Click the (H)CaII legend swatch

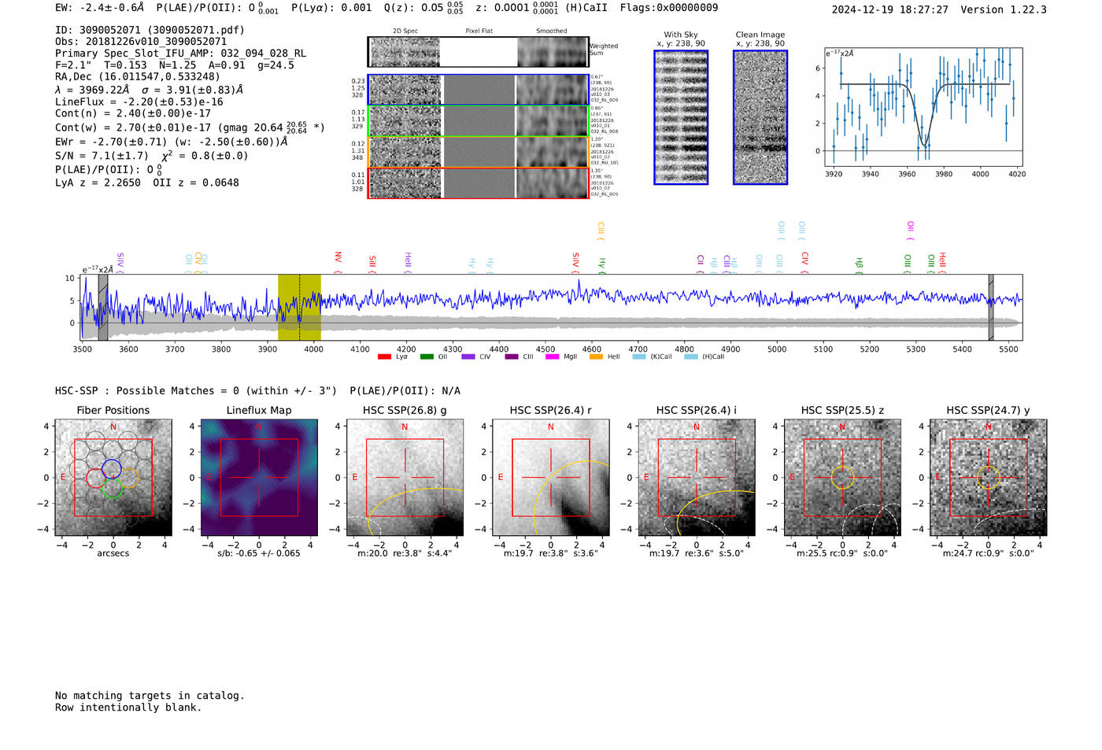coord(691,357)
